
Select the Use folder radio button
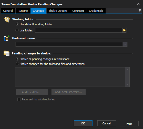[17, 30]
